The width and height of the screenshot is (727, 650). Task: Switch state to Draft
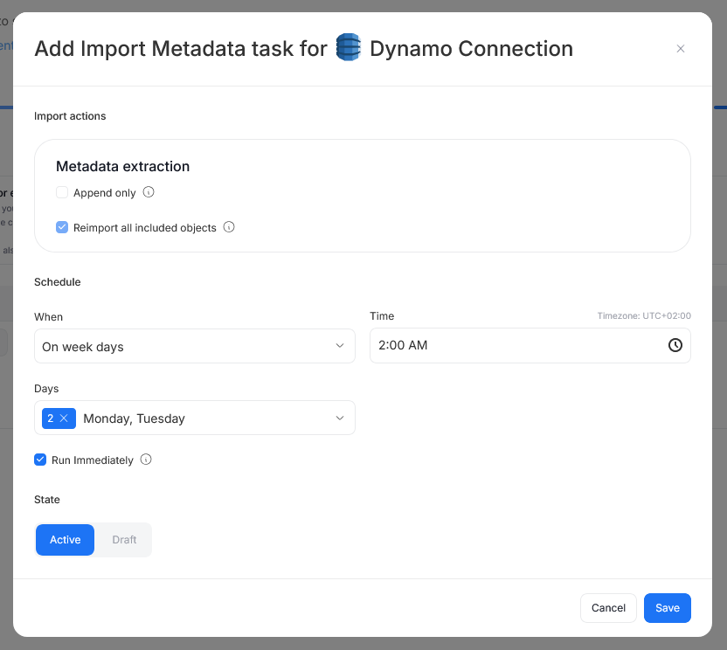coord(124,540)
